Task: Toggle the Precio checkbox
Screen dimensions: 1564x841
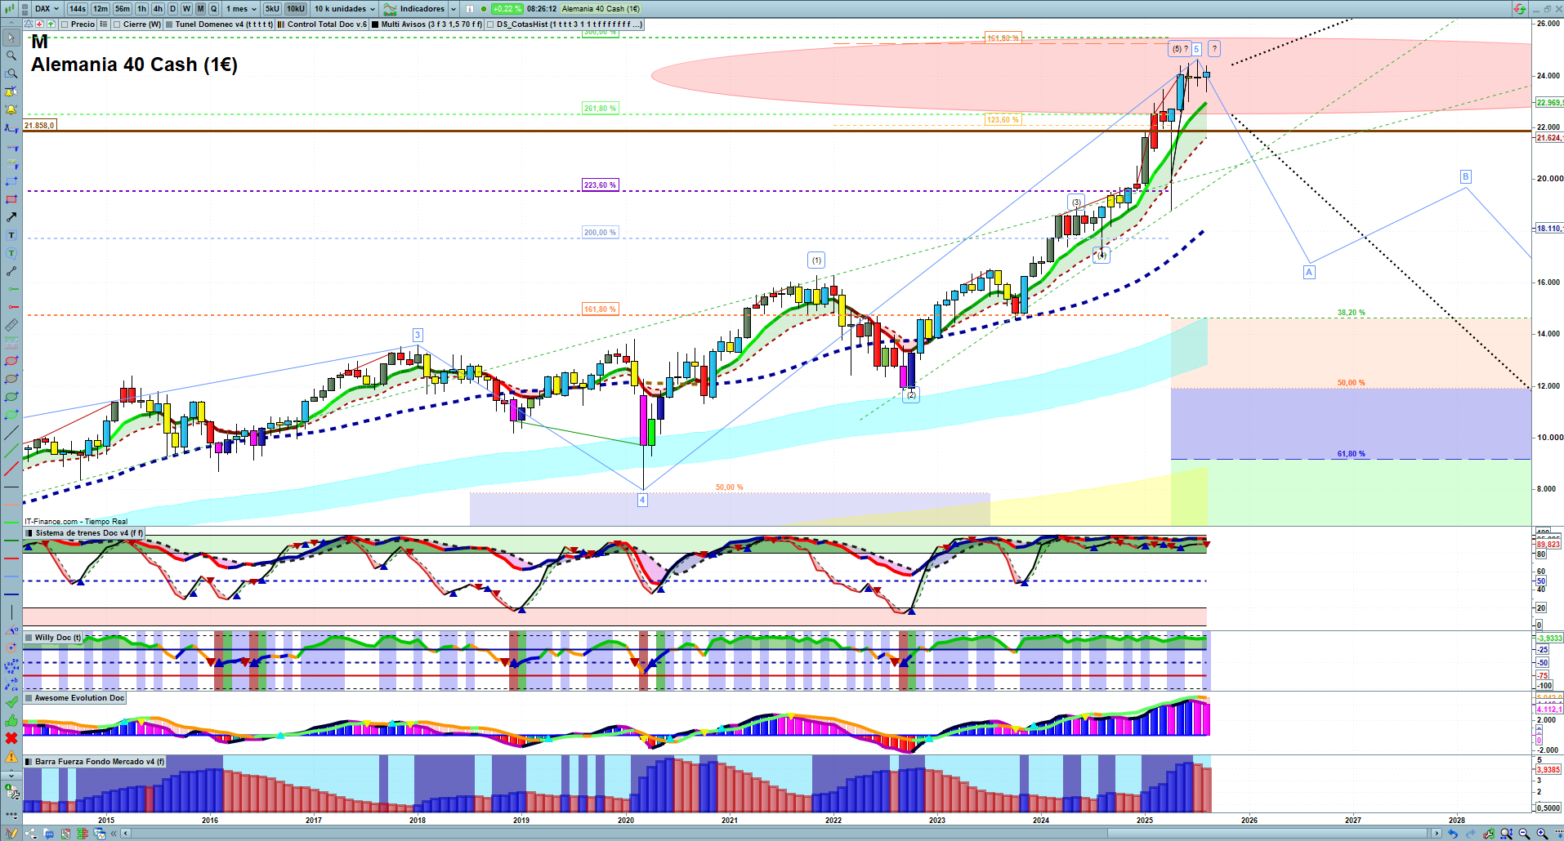Action: pos(65,24)
